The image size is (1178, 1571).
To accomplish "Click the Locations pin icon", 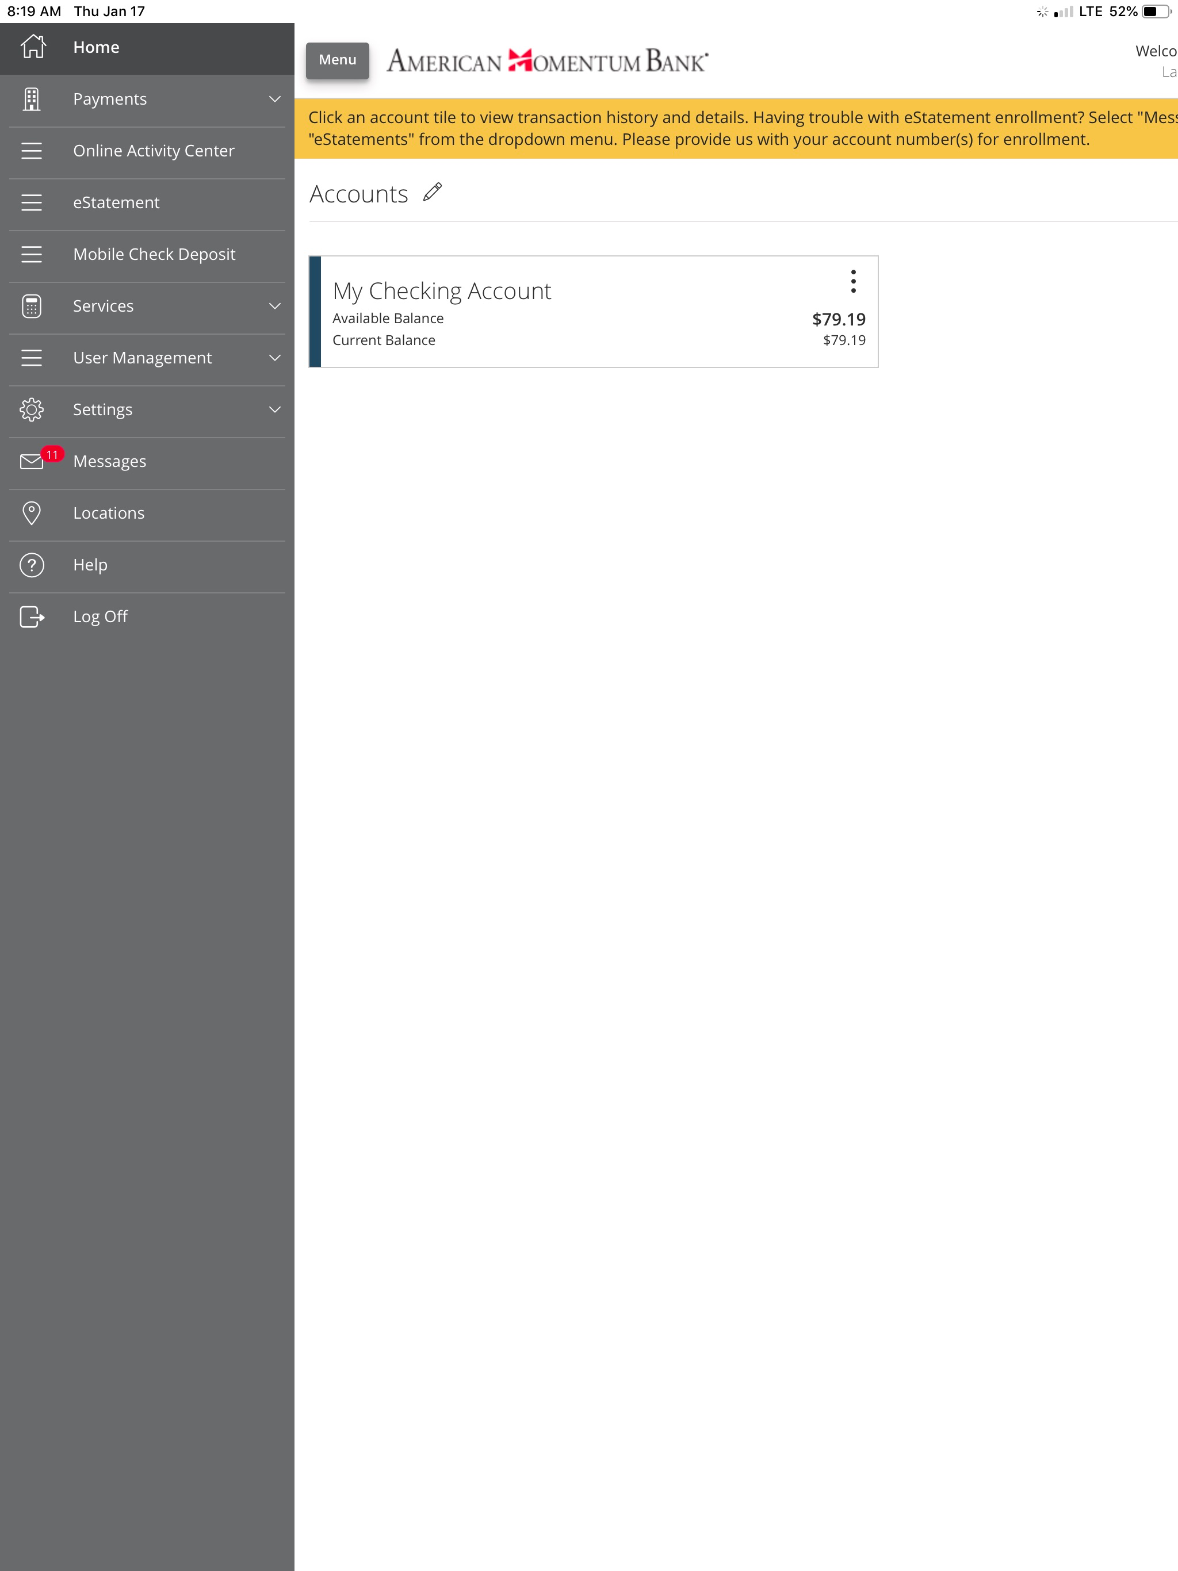I will pos(31,513).
